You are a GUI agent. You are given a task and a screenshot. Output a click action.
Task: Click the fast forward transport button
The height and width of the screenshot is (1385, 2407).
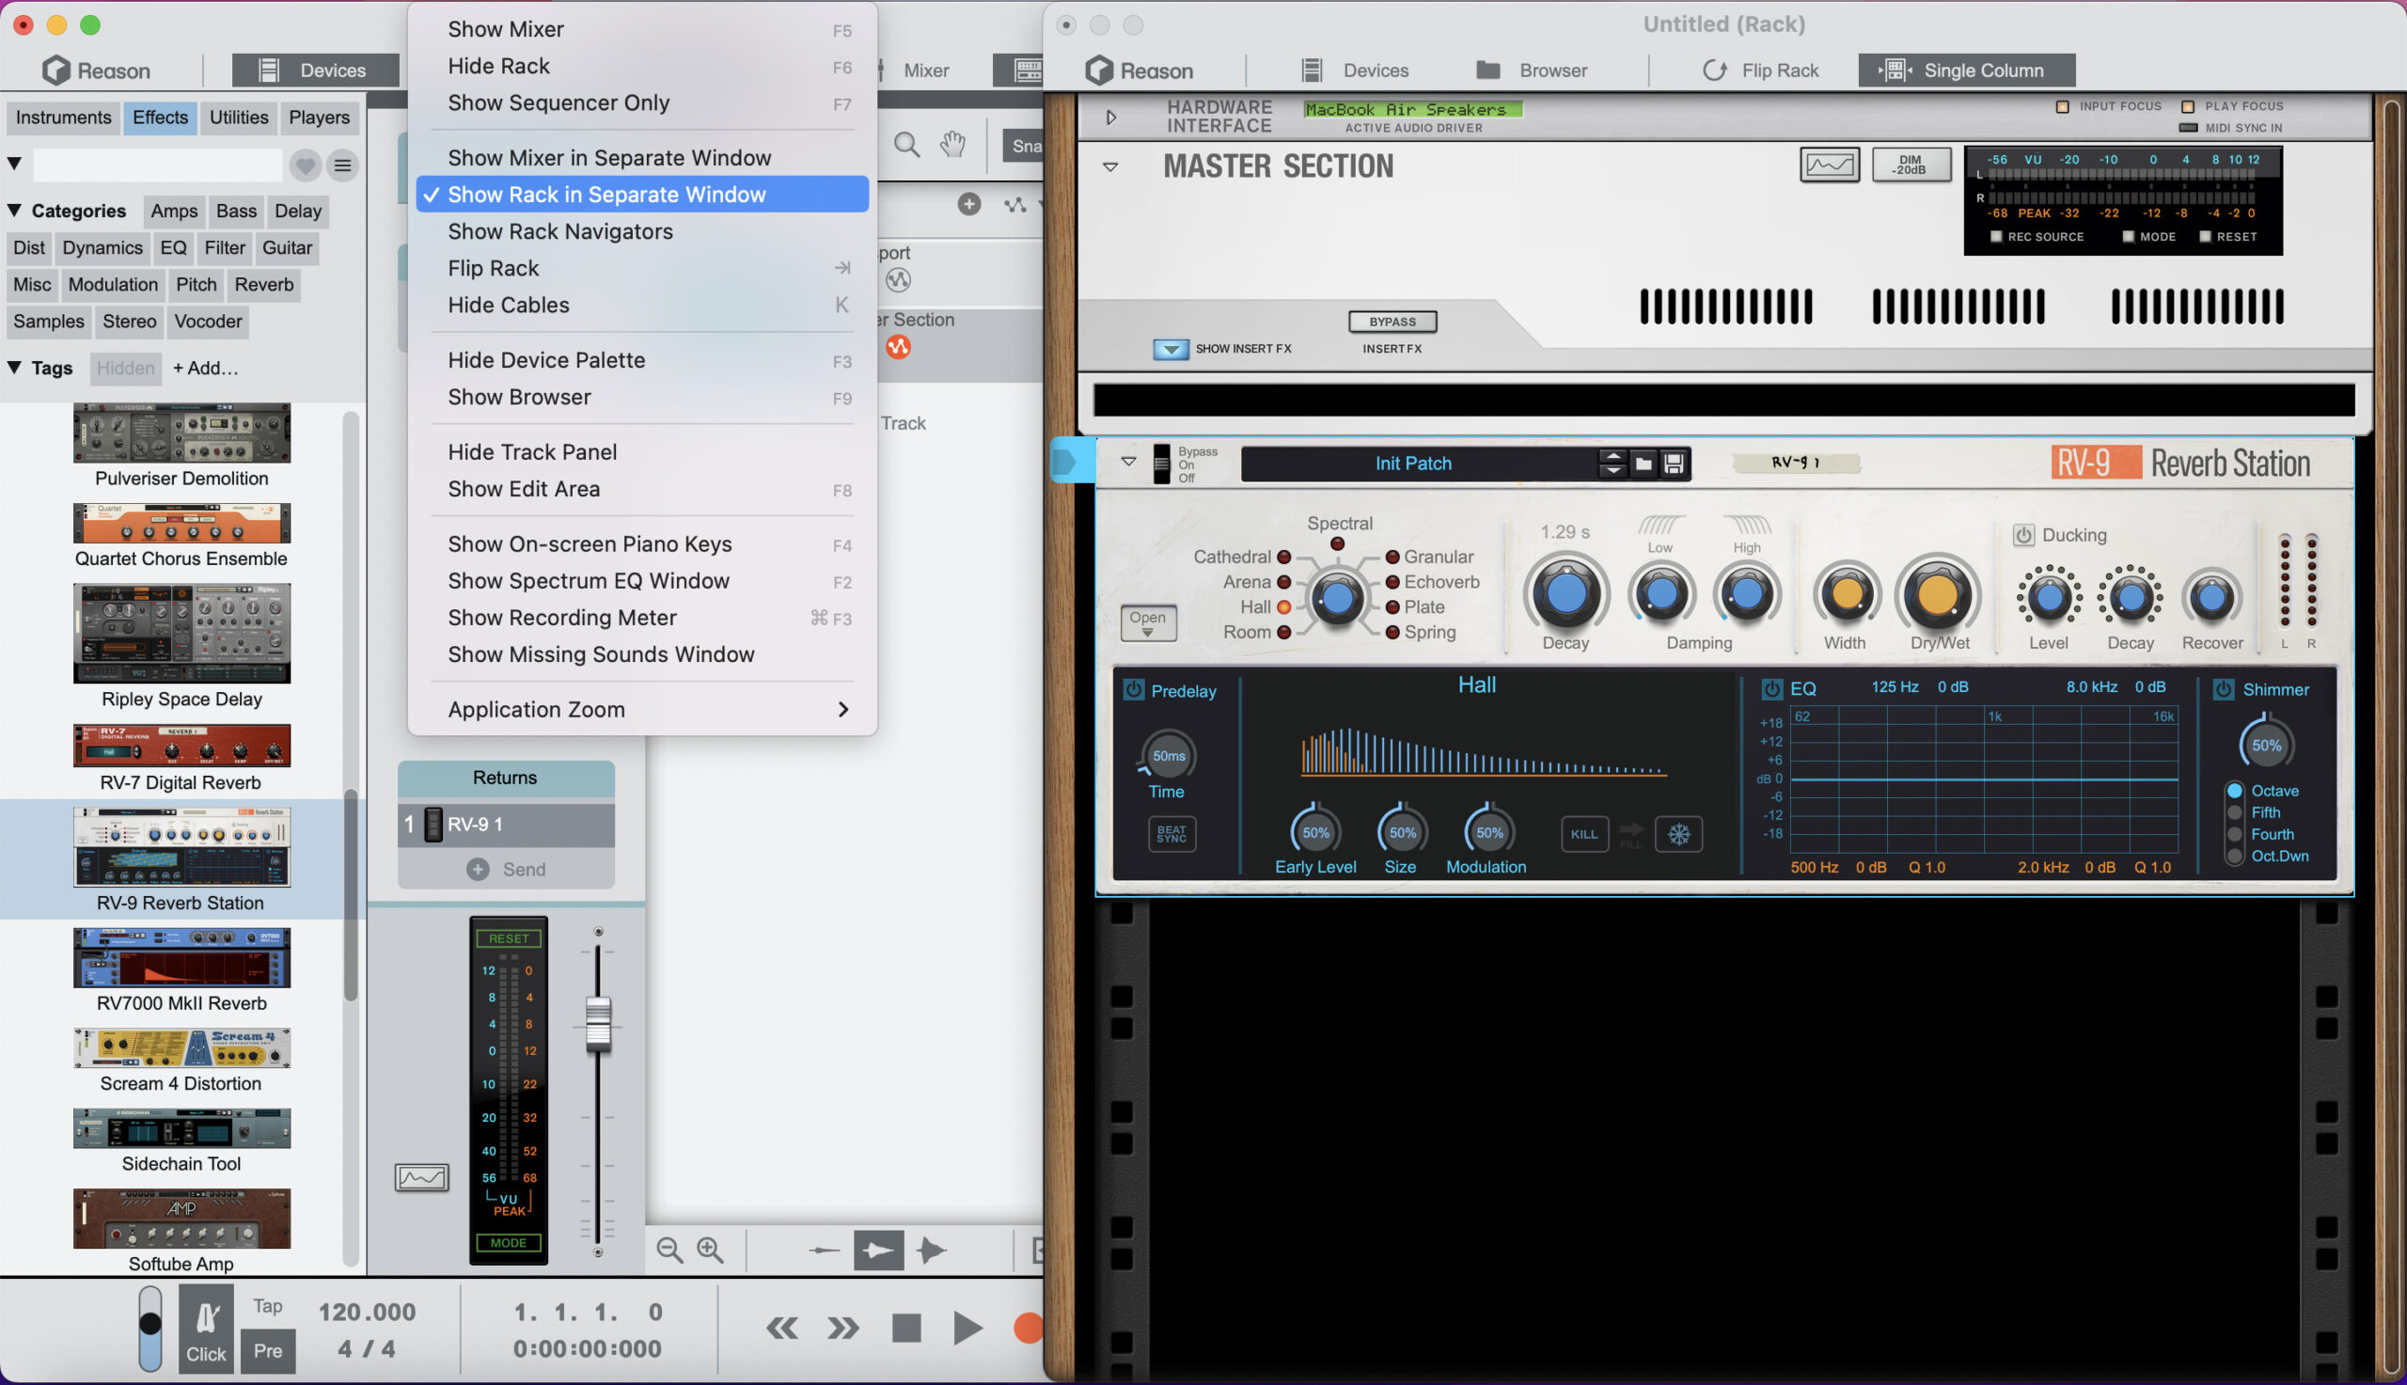click(x=843, y=1328)
